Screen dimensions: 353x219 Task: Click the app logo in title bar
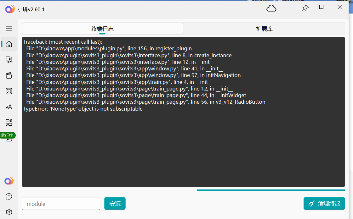pos(10,9)
